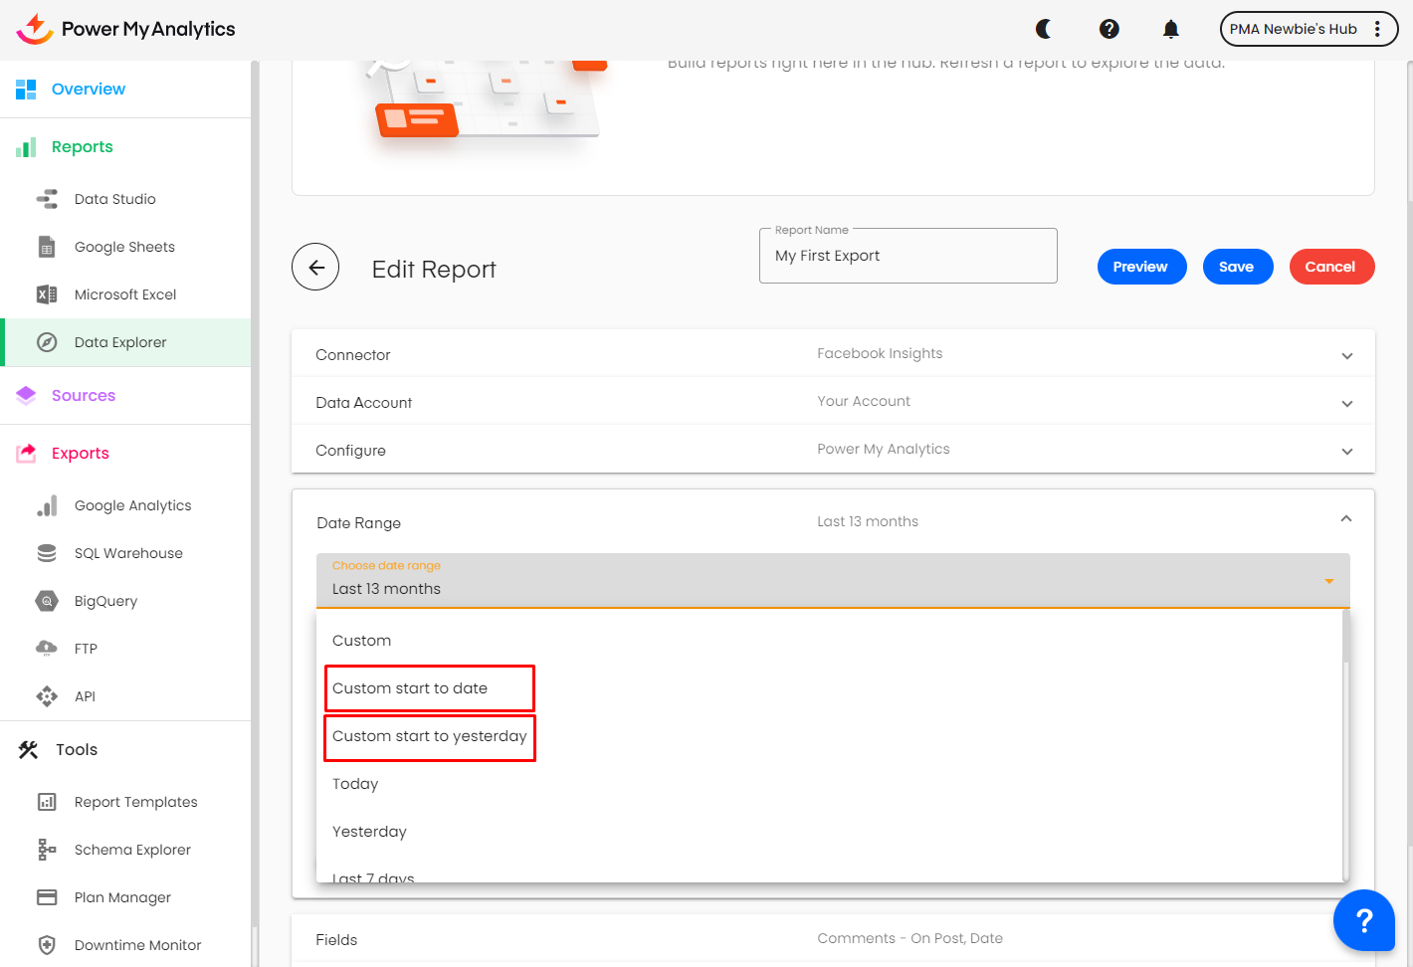Open the floating help chat button
The image size is (1413, 967).
pos(1364,920)
